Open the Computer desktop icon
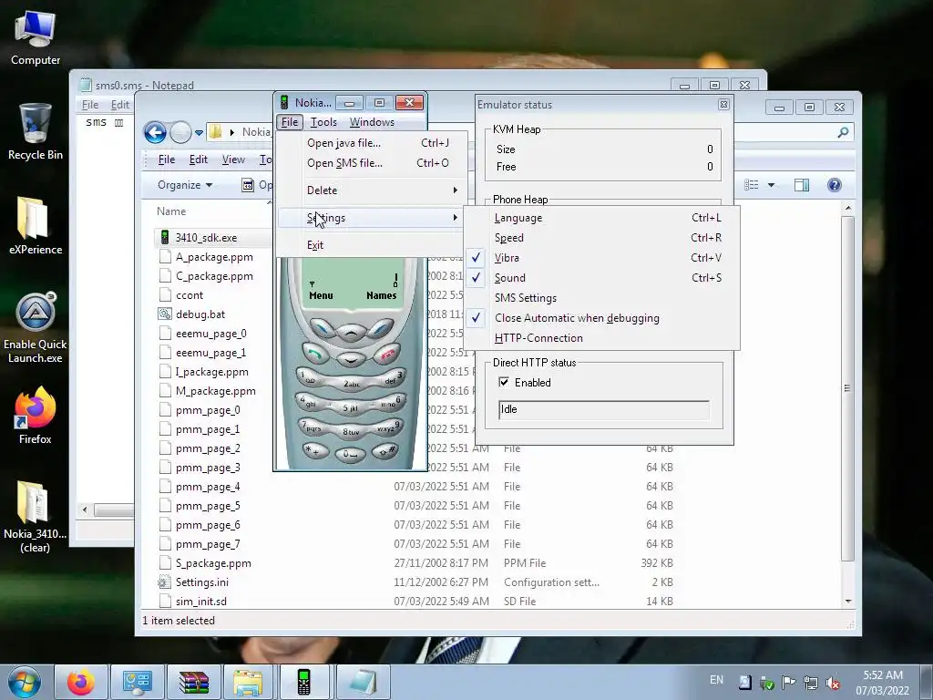The width and height of the screenshot is (933, 700). pos(36,37)
